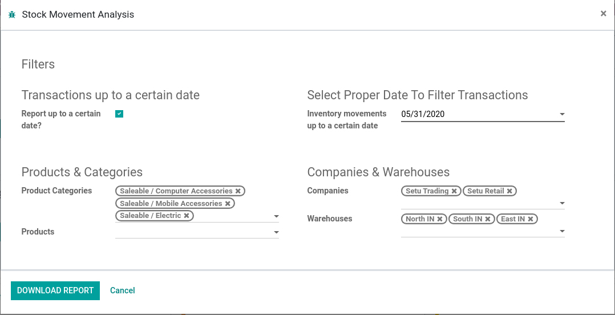Remove Setu Trading company tag

pos(454,191)
